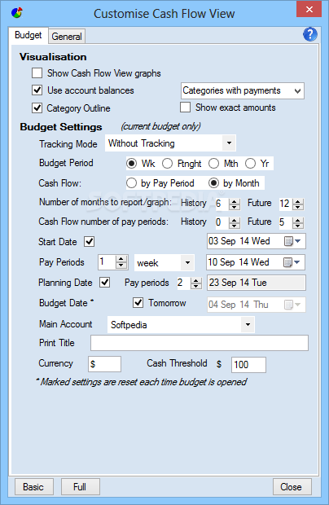The height and width of the screenshot is (505, 329).
Task: Open the week pay period unit dropdown
Action: [x=187, y=262]
